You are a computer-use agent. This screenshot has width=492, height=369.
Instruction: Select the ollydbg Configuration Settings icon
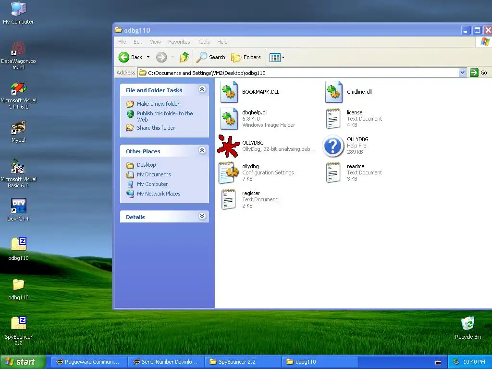pyautogui.click(x=229, y=172)
